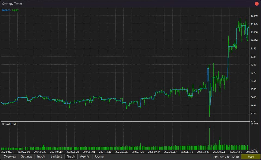
Task: Click the 2025.07.24 date label
Action: click(154, 152)
